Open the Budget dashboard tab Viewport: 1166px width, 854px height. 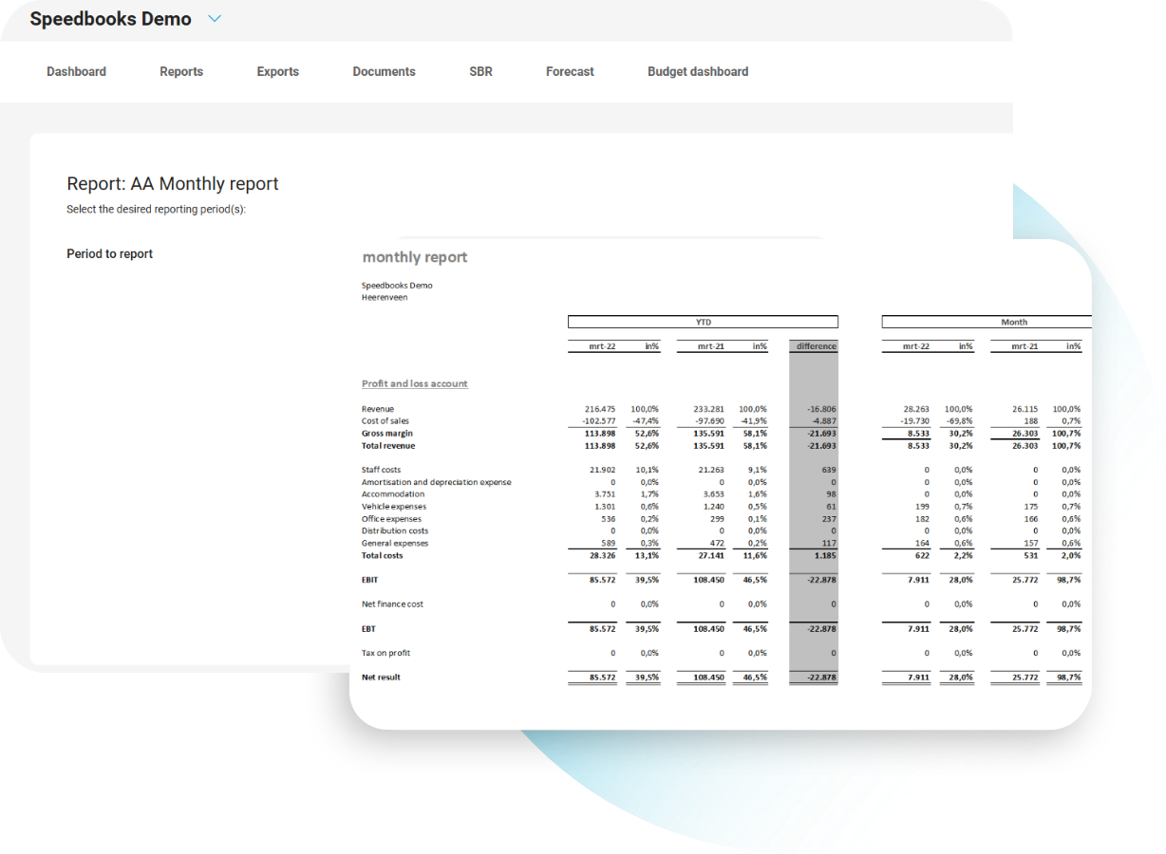(698, 71)
